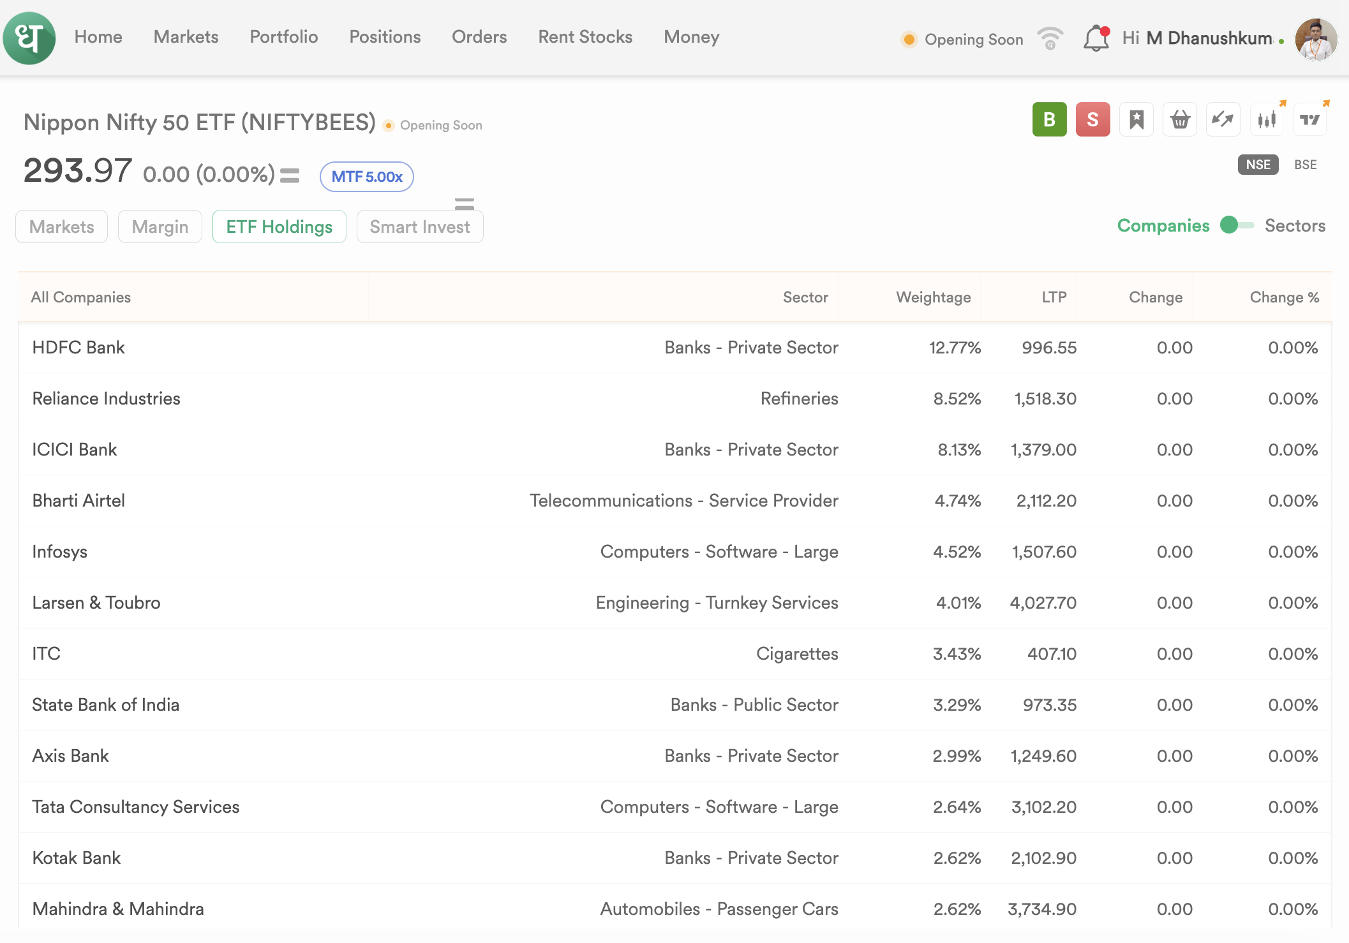This screenshot has height=943, width=1349.
Task: Click the Sectors view label
Action: (1295, 225)
